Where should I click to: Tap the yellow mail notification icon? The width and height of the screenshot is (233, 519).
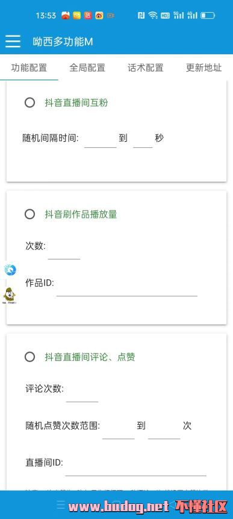[x=76, y=15]
